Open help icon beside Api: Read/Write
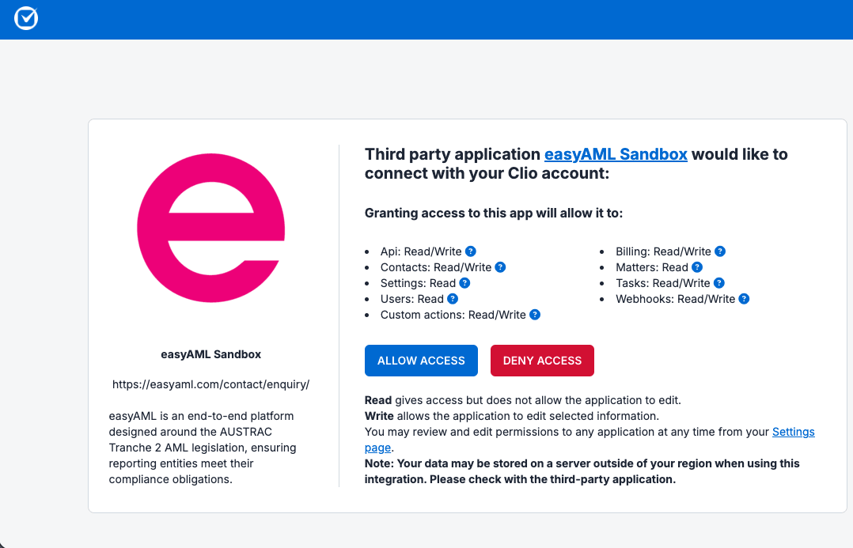 coord(471,251)
